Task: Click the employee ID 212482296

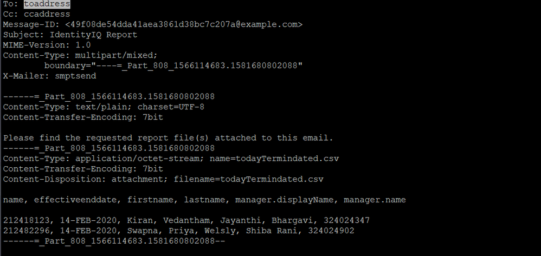Action: coord(26,231)
